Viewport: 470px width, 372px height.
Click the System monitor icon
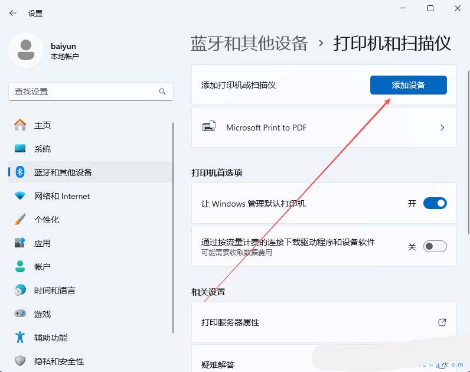coord(20,148)
